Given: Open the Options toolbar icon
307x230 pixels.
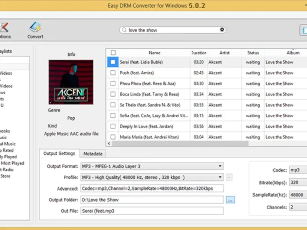Looking at the screenshot, I should [5, 30].
